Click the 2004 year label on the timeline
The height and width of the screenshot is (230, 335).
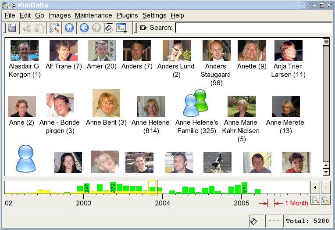point(162,203)
